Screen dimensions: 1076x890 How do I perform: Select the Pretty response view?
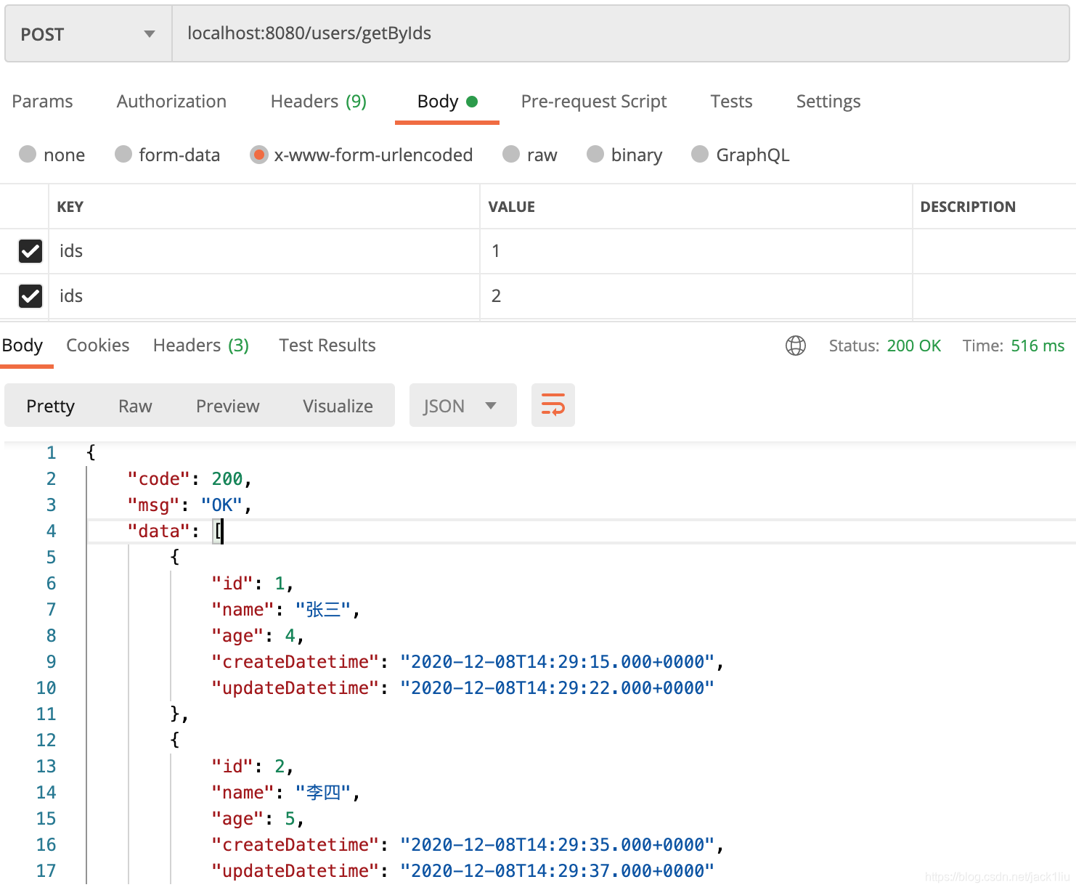[x=50, y=406]
